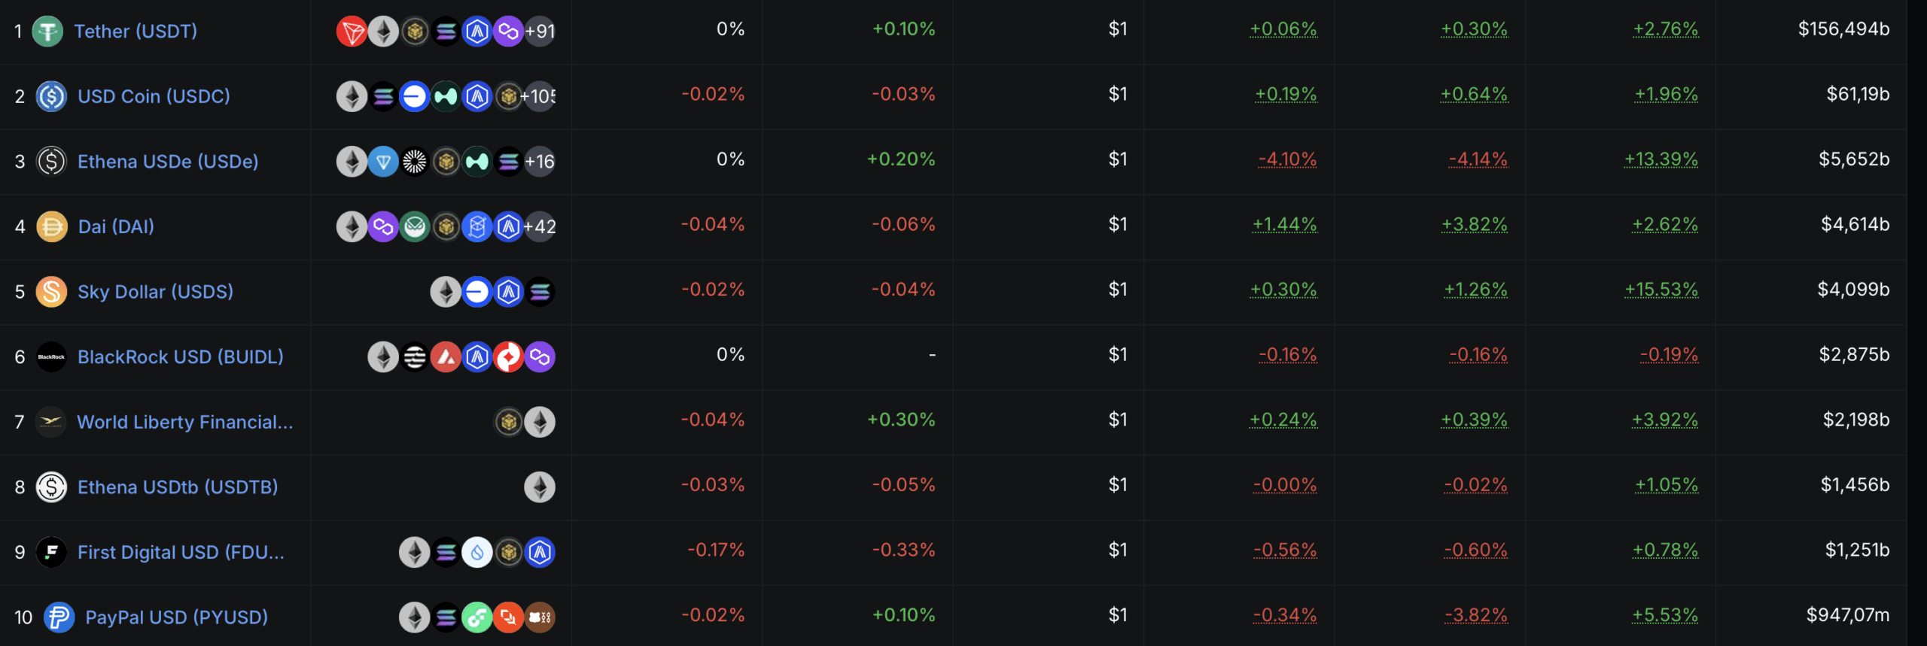This screenshot has width=1927, height=646.
Task: Open the BlackRock USD (BUIDL) link
Action: click(x=181, y=357)
